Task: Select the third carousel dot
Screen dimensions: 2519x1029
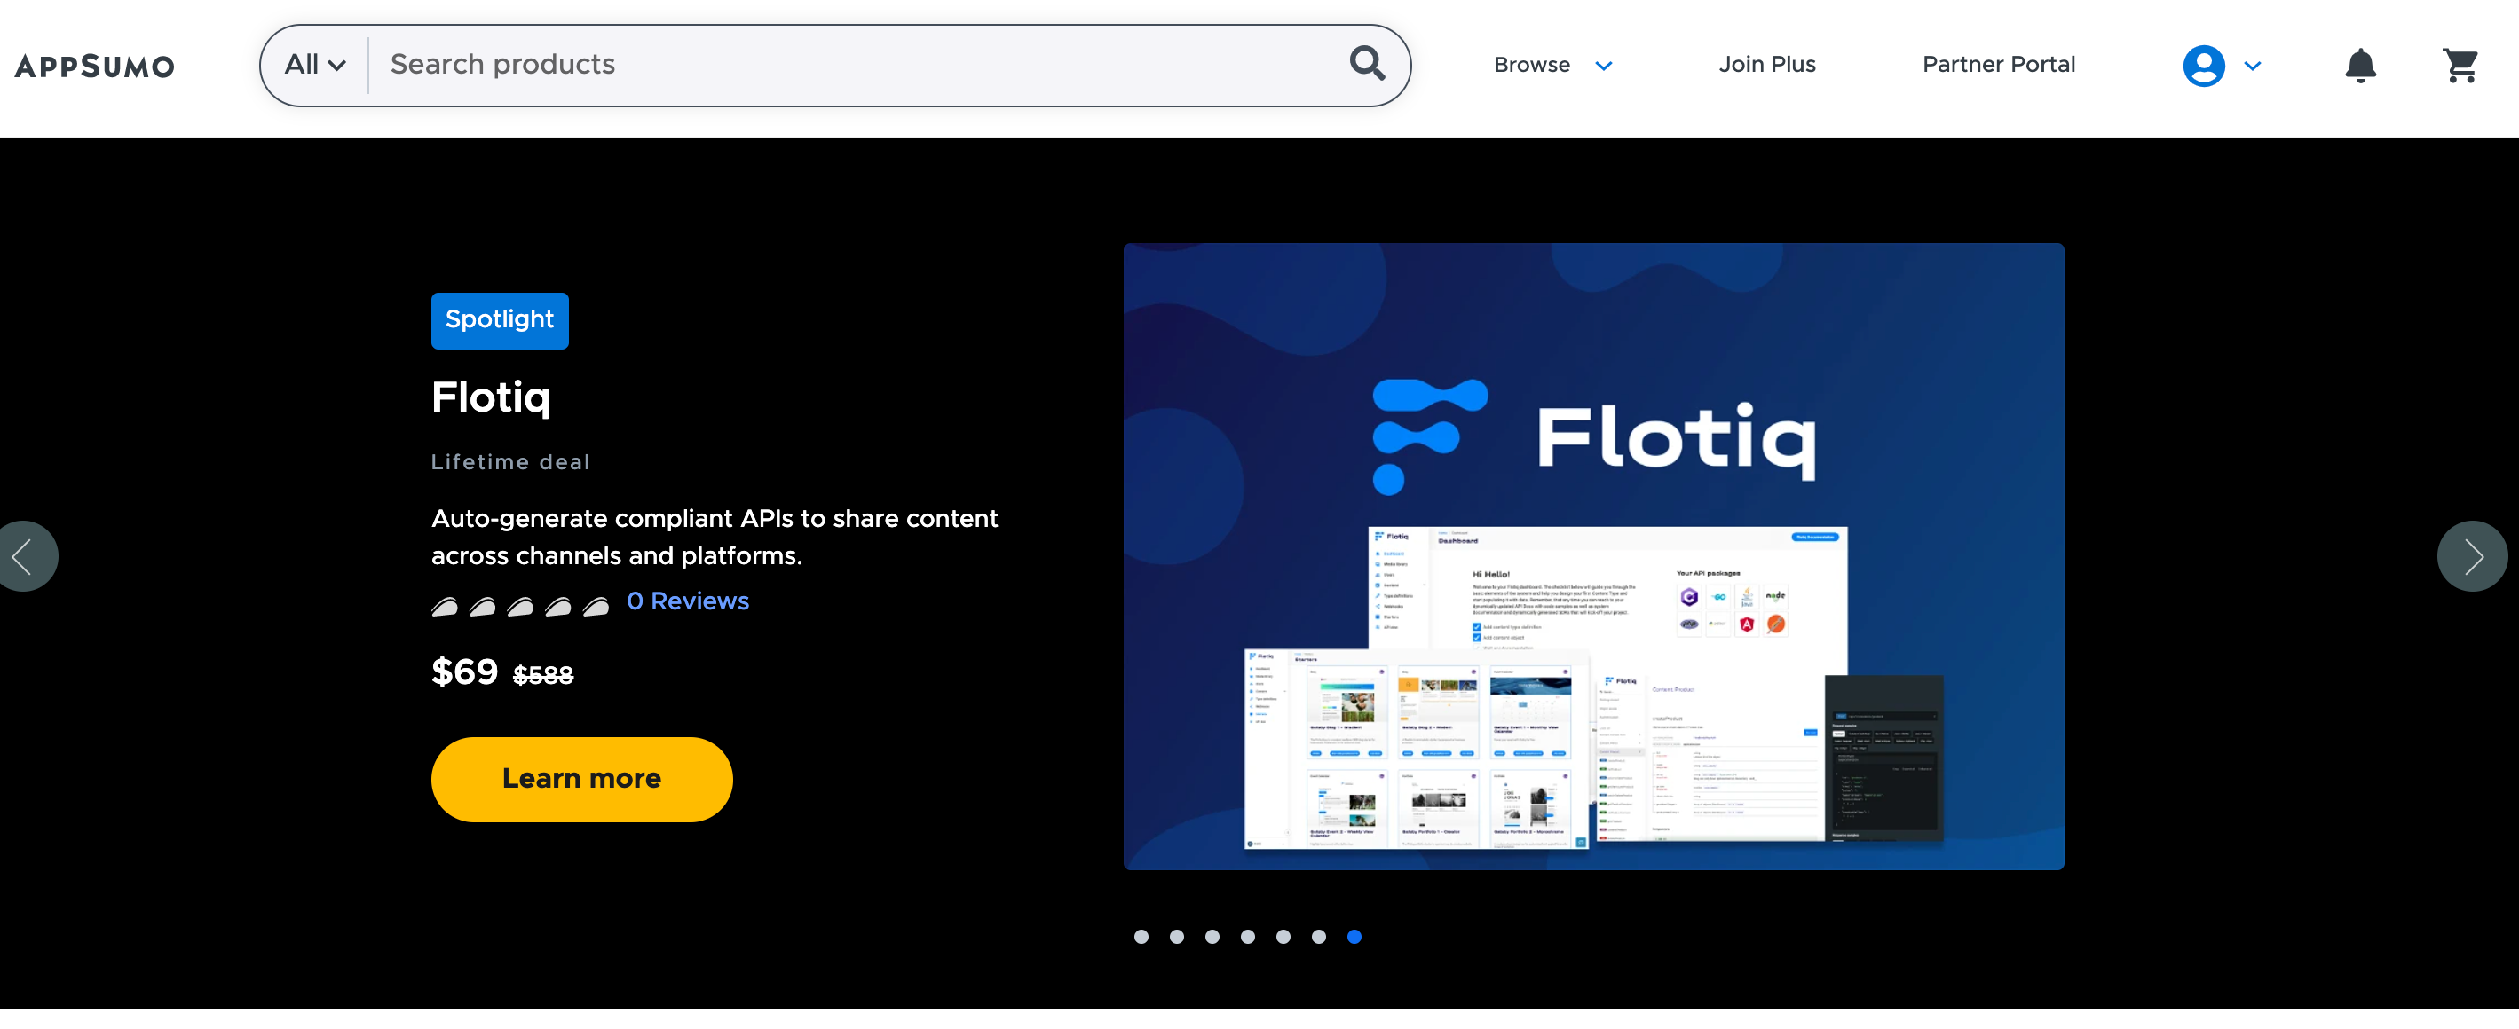Action: [1212, 936]
